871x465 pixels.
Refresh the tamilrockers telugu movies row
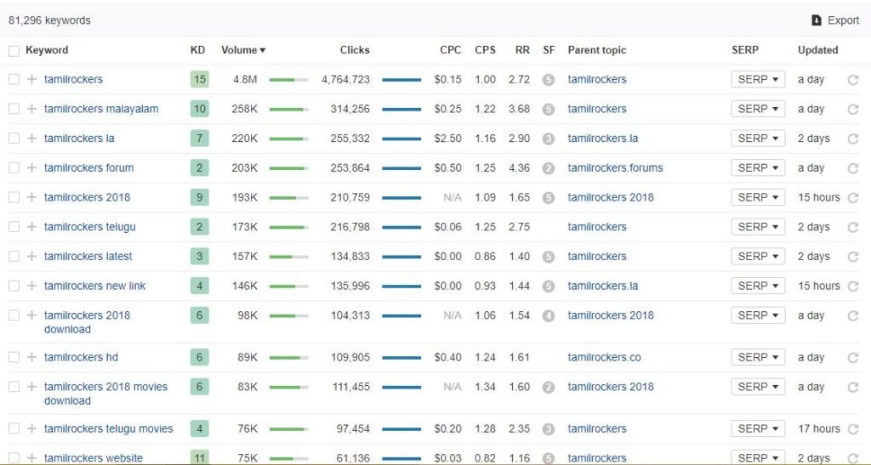852,429
